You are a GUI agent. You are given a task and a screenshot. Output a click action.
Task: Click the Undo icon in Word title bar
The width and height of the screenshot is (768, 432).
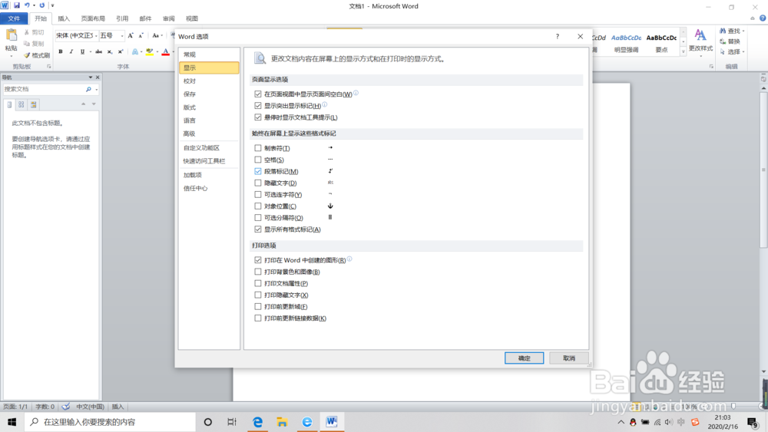[x=27, y=5]
